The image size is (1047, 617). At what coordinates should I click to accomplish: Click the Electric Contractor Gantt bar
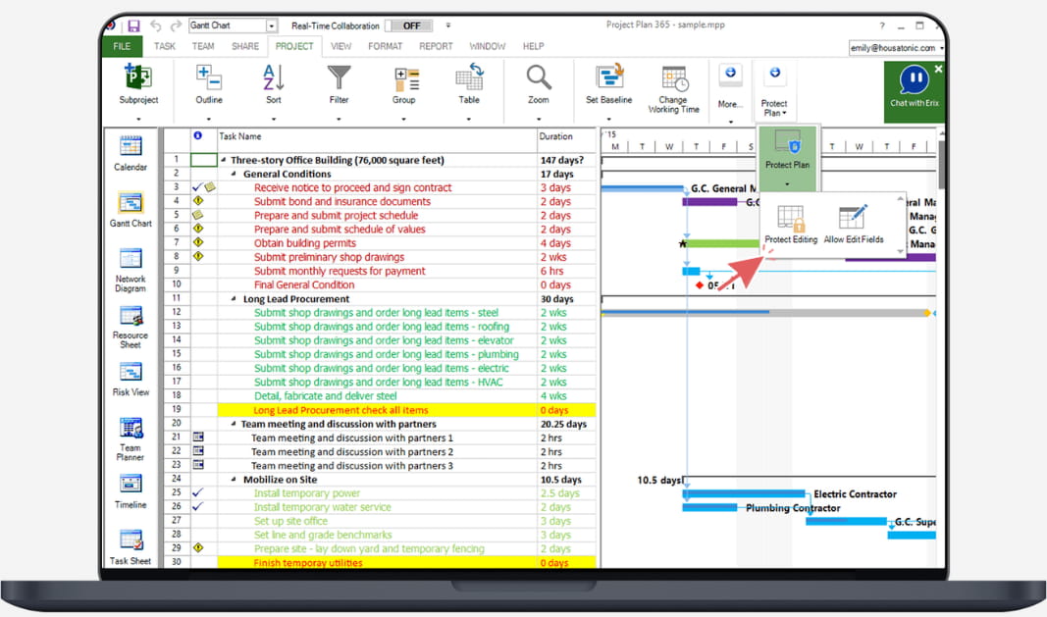[743, 494]
